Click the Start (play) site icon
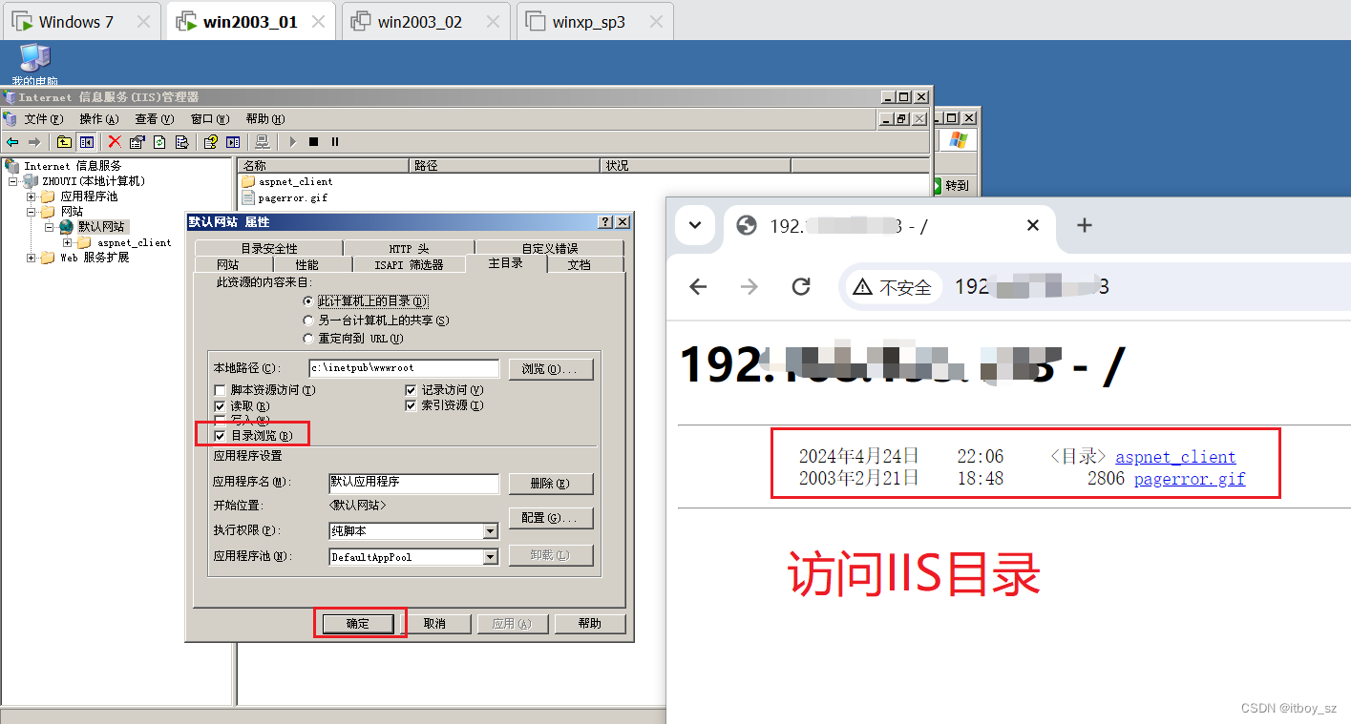 point(292,142)
